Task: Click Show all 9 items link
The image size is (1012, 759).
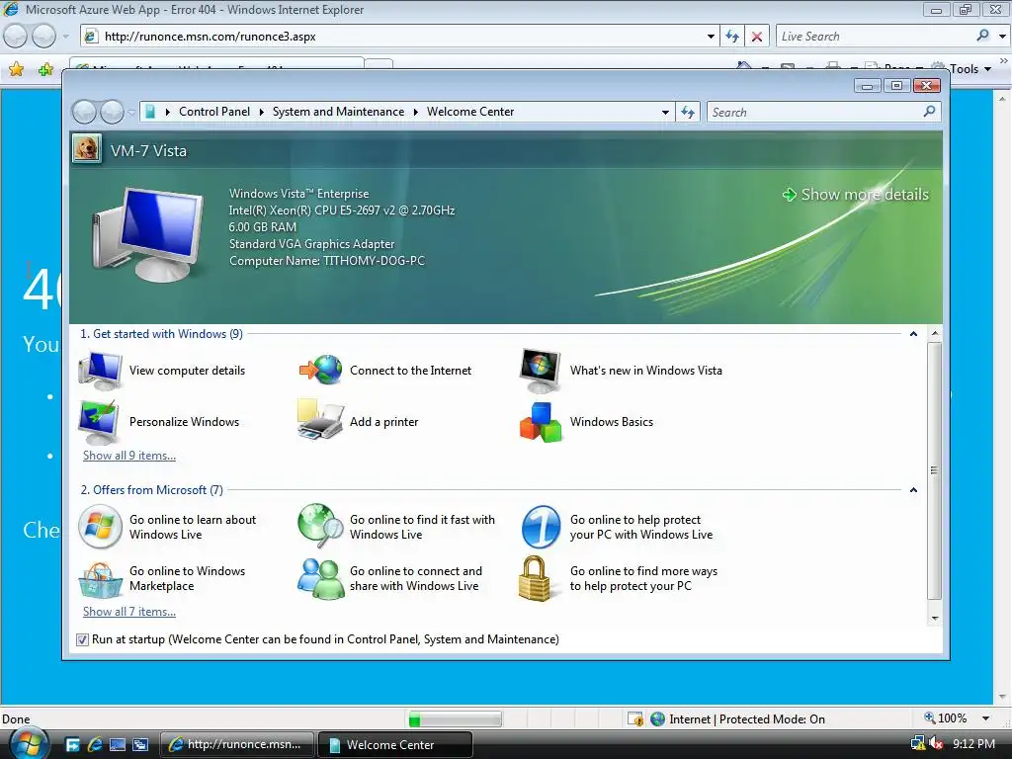Action: (129, 455)
